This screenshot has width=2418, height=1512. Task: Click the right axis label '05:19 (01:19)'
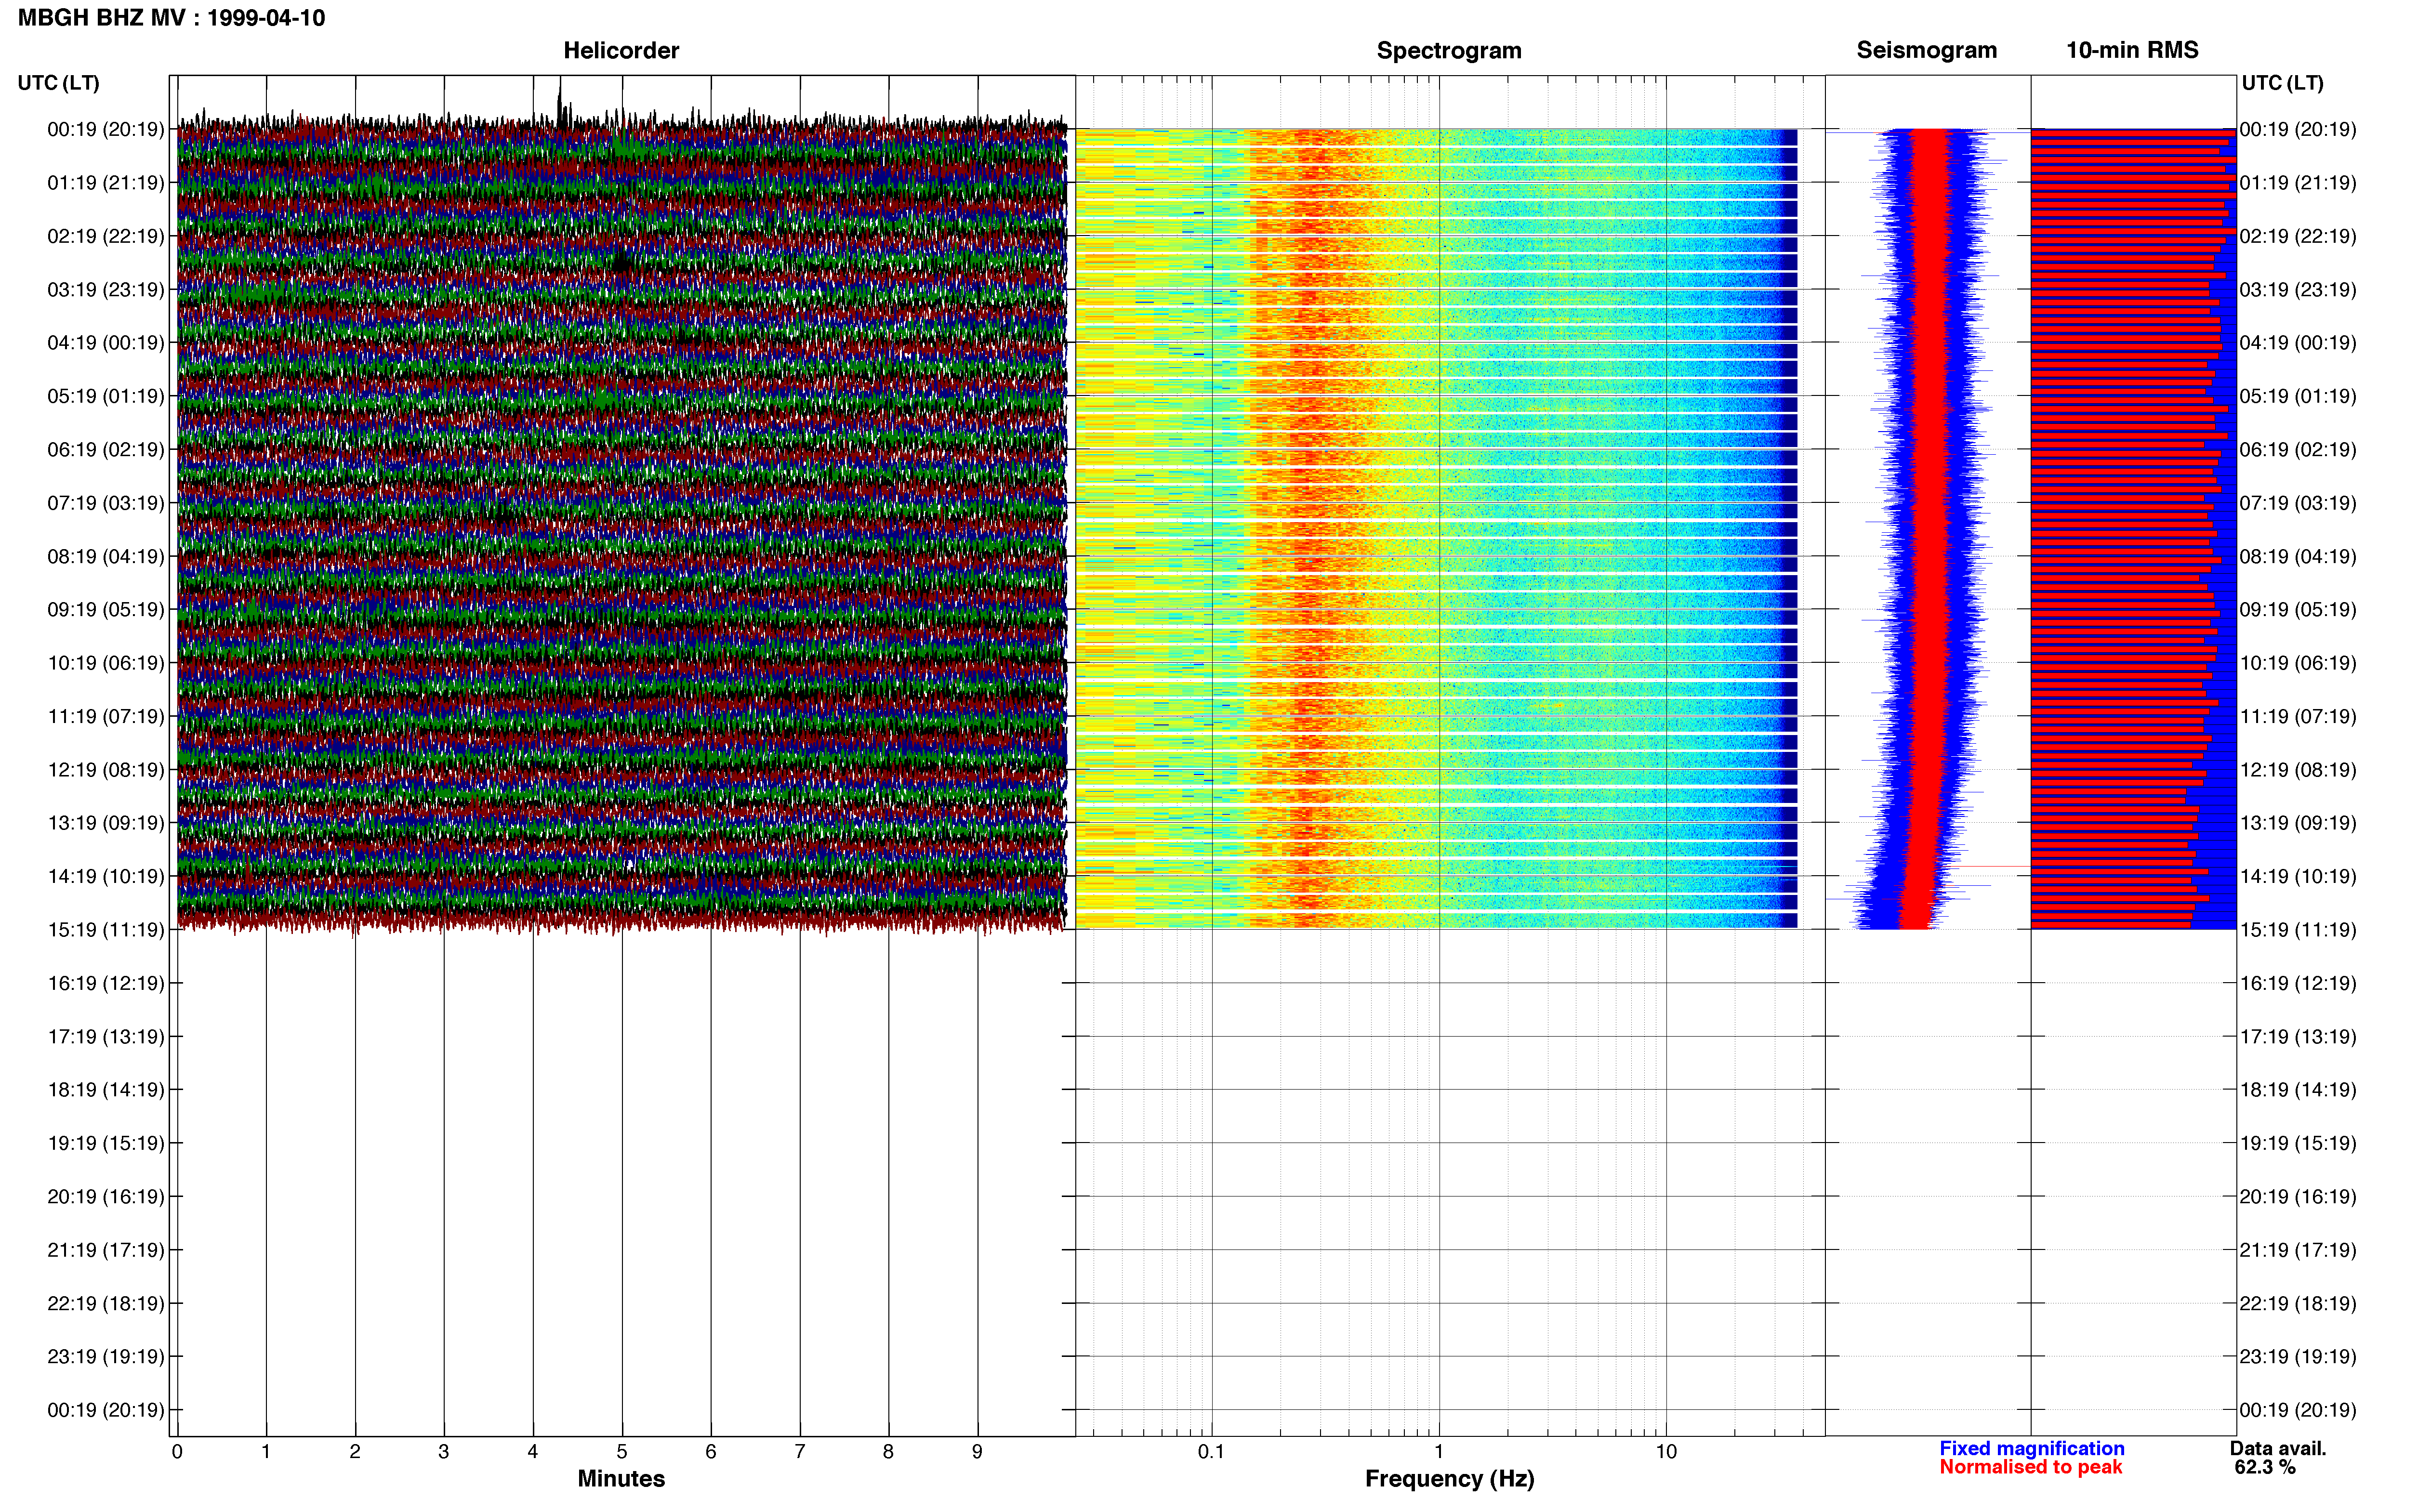[x=2298, y=396]
